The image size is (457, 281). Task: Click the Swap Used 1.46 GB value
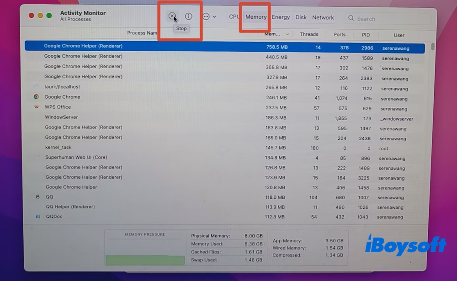pos(253,260)
